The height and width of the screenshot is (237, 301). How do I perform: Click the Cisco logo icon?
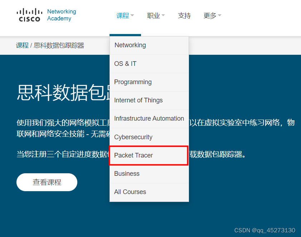(29, 15)
